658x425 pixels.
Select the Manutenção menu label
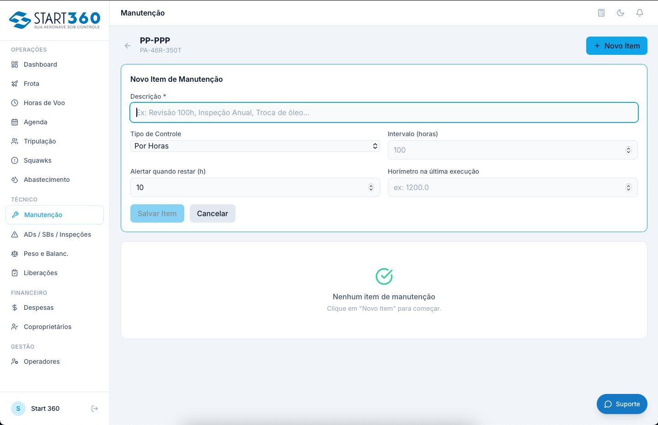[43, 215]
